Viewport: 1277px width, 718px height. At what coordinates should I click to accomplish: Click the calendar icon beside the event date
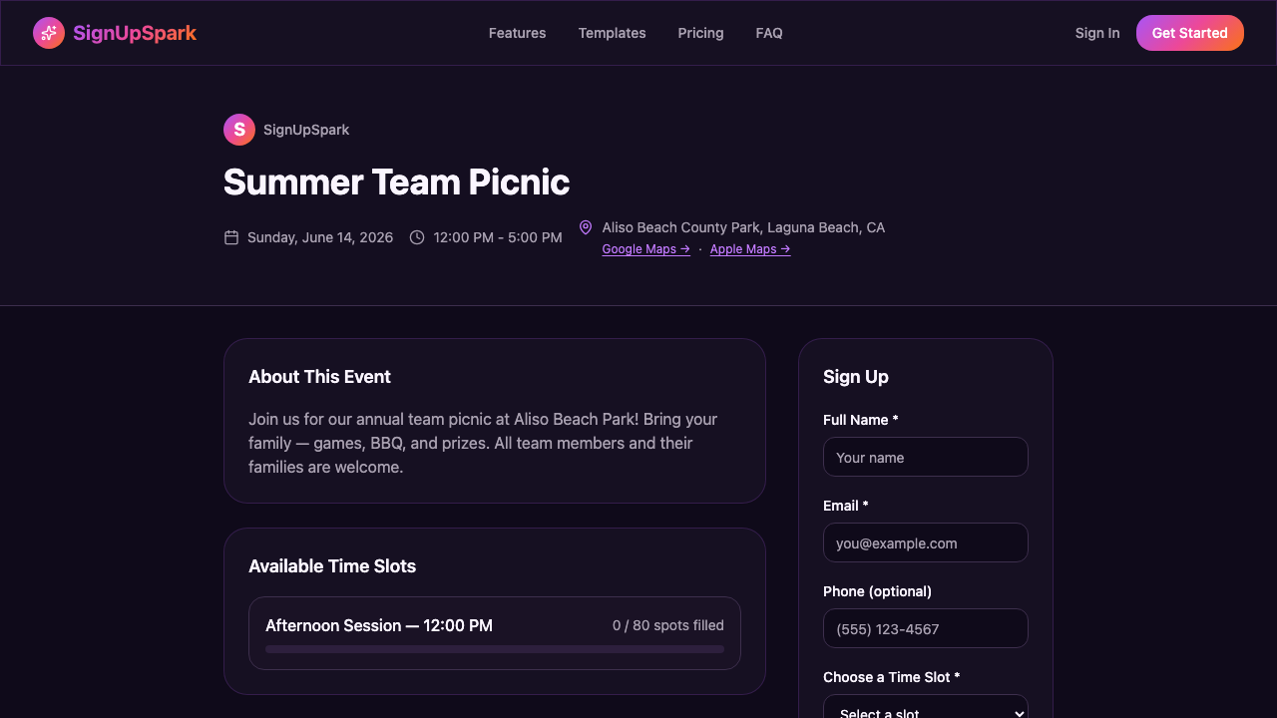tap(230, 237)
